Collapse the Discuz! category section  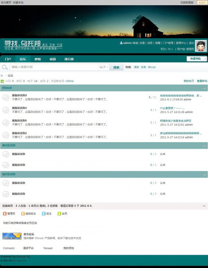pos(204,88)
